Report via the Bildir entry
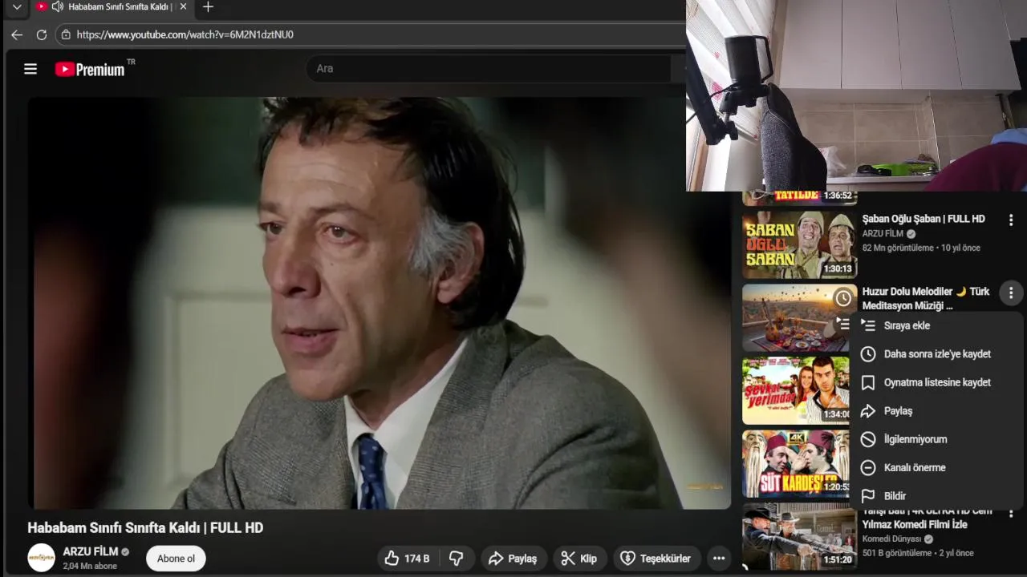Image resolution: width=1027 pixels, height=577 pixels. click(936, 496)
